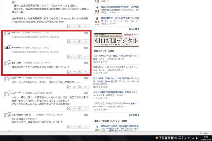Report cob***** 11:34 comment with 報告
The width and height of the screenshot is (212, 141).
click(86, 93)
